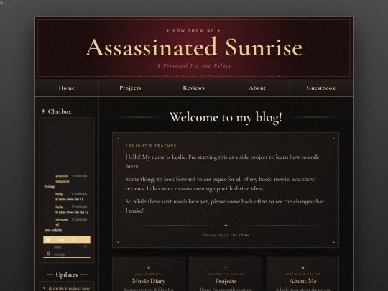Click the sparkle icon above Projects card

[x=226, y=267]
